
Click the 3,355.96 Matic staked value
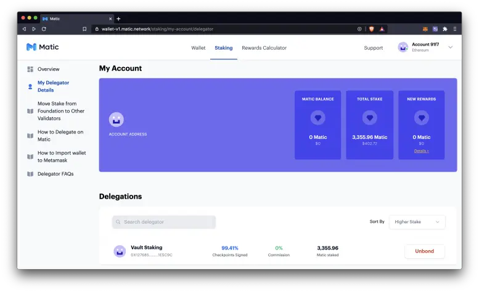[x=328, y=248]
